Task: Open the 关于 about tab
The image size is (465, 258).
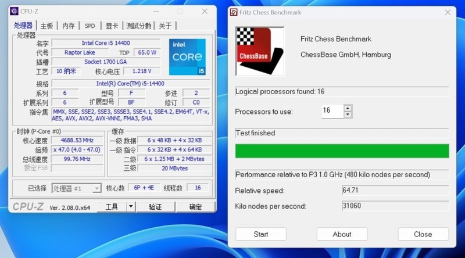Action: coord(165,26)
